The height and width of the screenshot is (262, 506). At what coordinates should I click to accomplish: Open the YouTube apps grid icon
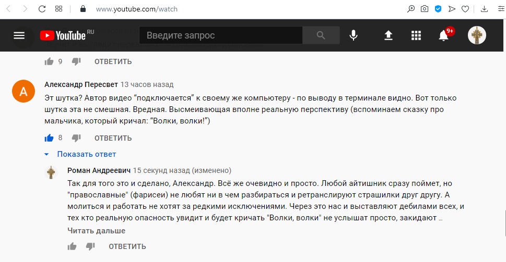416,35
